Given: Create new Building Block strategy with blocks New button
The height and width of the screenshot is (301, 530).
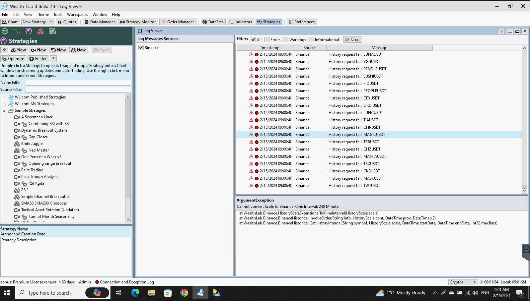Looking at the screenshot, I should (x=18, y=50).
